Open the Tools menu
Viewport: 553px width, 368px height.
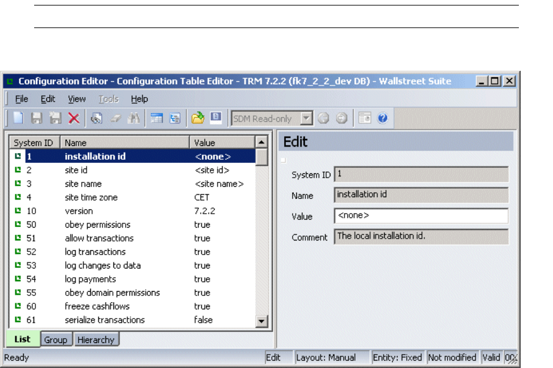(109, 99)
